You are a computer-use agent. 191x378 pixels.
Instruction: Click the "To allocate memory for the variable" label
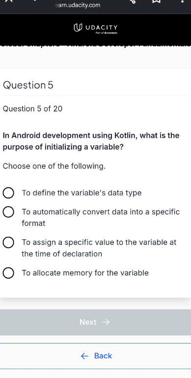pyautogui.click(x=85, y=273)
